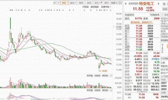Expand the 设置均线 dropdown
The image size is (168, 100).
pos(106,7)
